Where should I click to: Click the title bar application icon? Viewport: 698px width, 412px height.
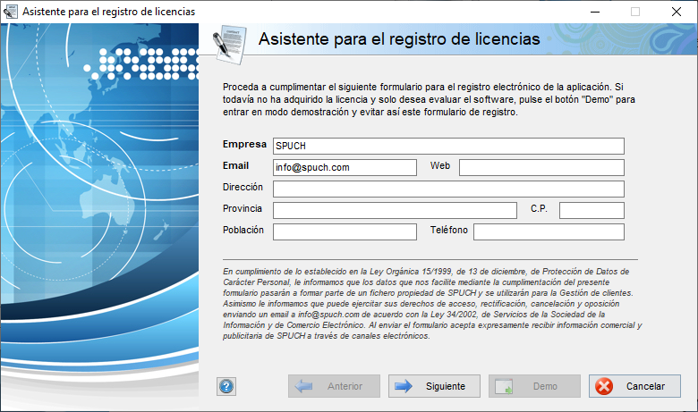pos(10,11)
